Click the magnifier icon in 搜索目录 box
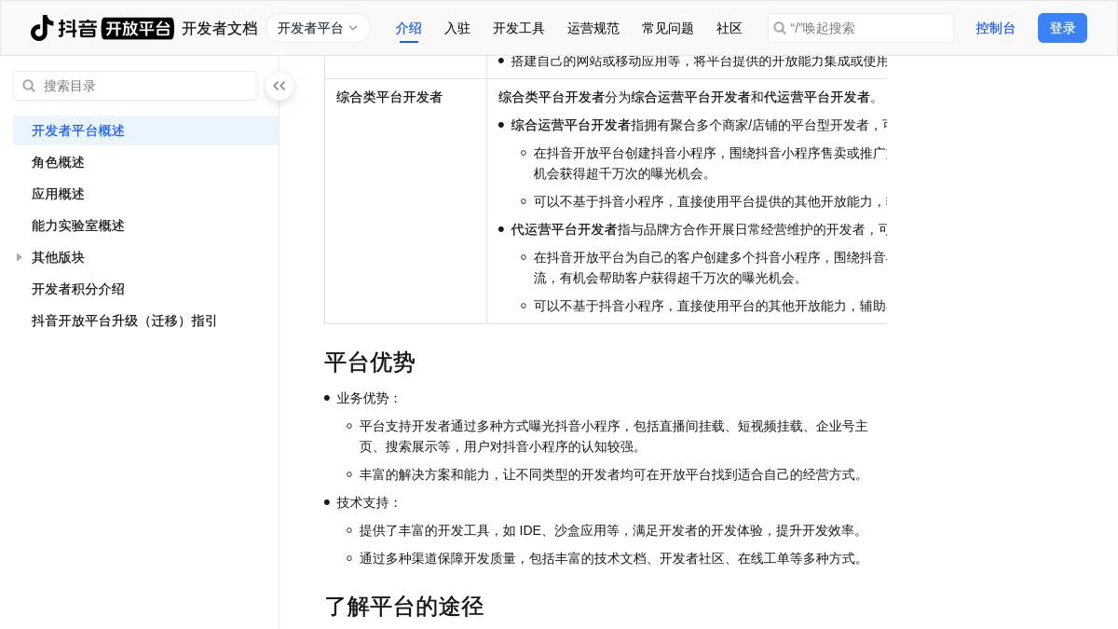 point(29,86)
